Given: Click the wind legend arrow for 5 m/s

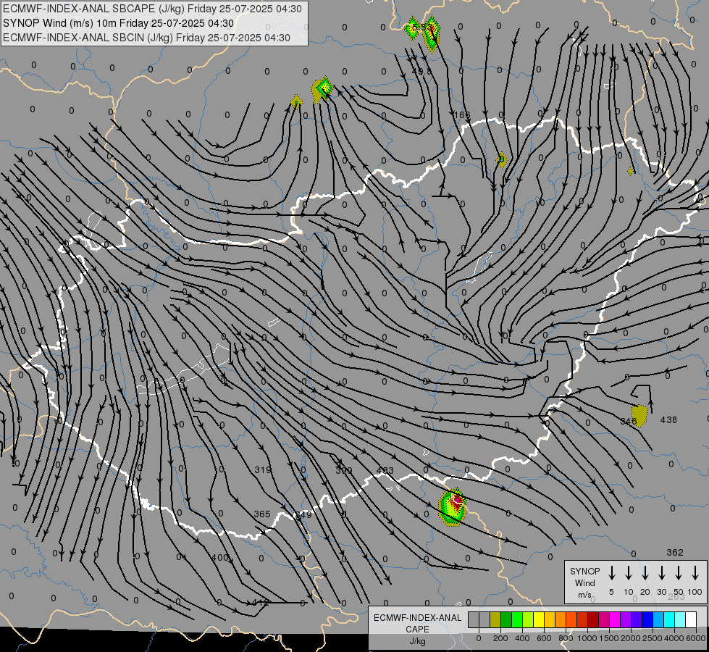Looking at the screenshot, I should (x=611, y=573).
